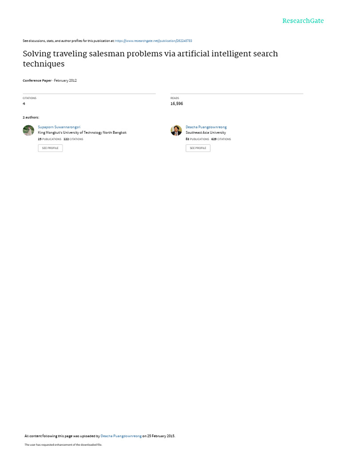Click the paper title about traveling salesman problems
Screen dimensions: 341x455
(x=150, y=59)
